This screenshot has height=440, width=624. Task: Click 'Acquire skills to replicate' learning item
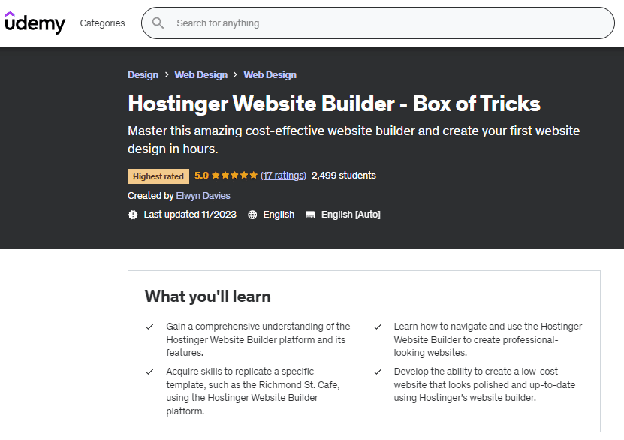[253, 391]
